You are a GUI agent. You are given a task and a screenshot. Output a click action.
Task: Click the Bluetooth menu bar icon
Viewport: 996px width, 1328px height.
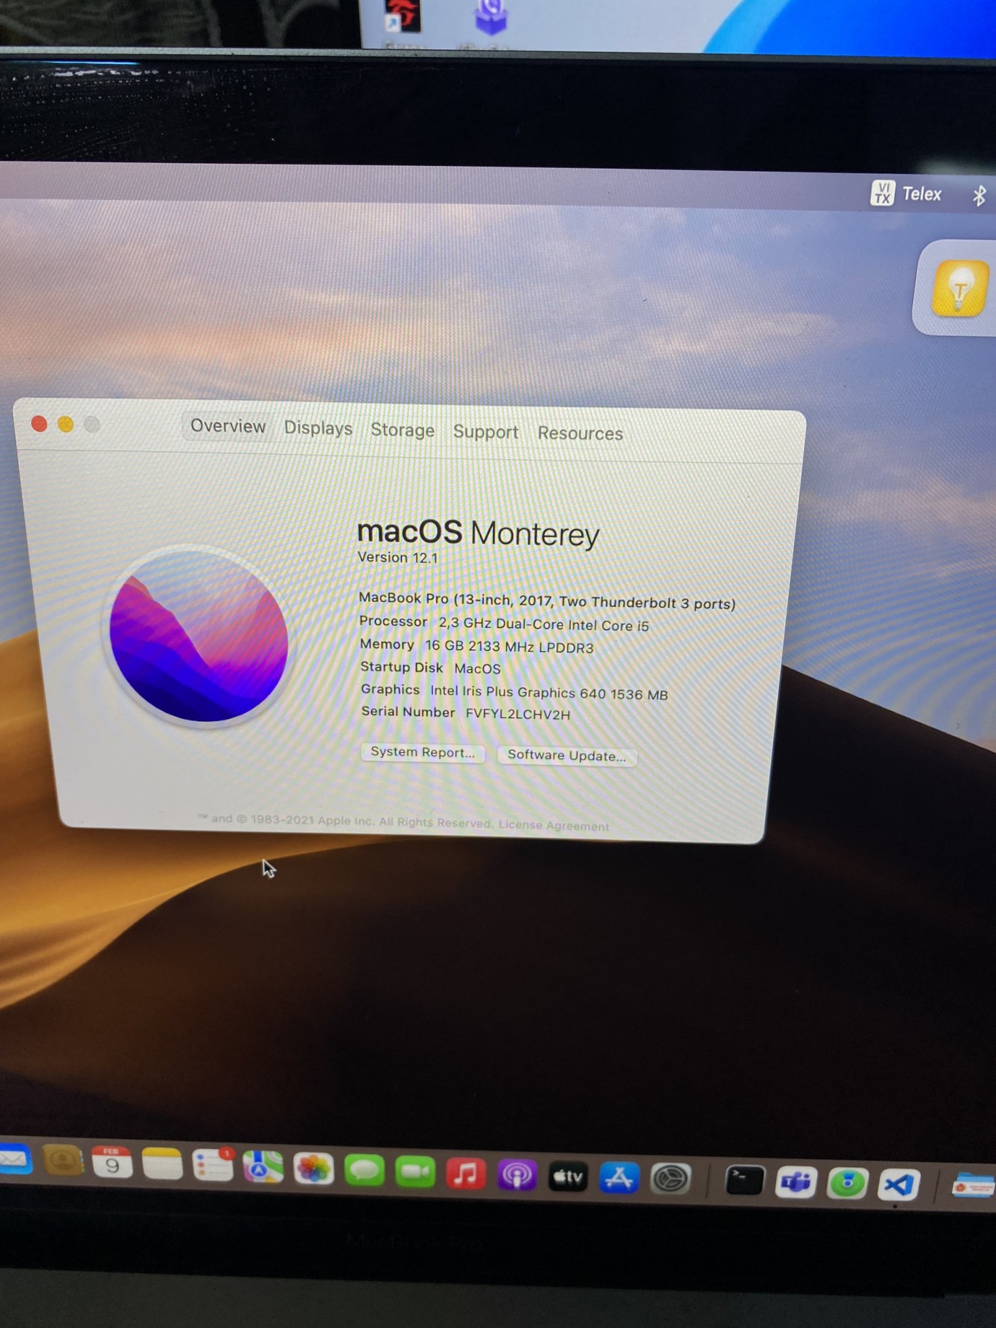pos(978,195)
